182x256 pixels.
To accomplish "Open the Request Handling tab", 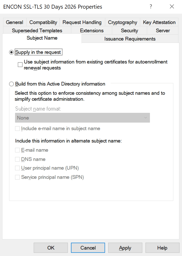I will tap(82, 22).
